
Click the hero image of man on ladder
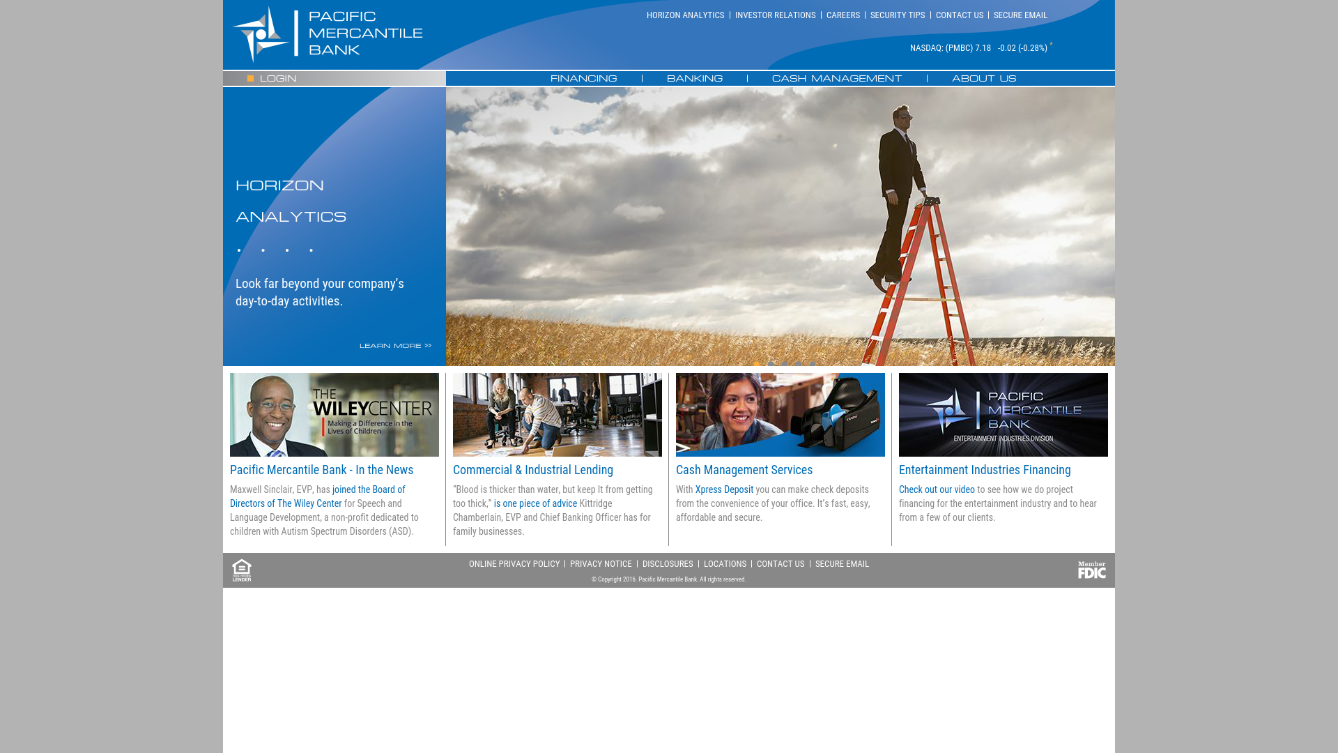780,227
